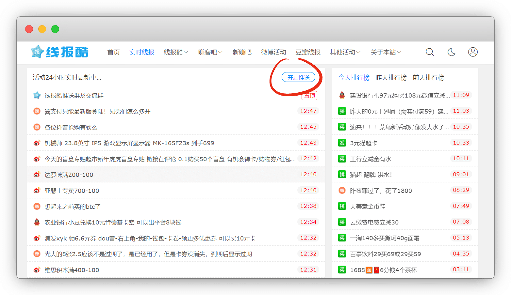This screenshot has height=295, width=511.
Task: Click orange icon beside 各位抖音抢购有软么
Action: [37, 127]
